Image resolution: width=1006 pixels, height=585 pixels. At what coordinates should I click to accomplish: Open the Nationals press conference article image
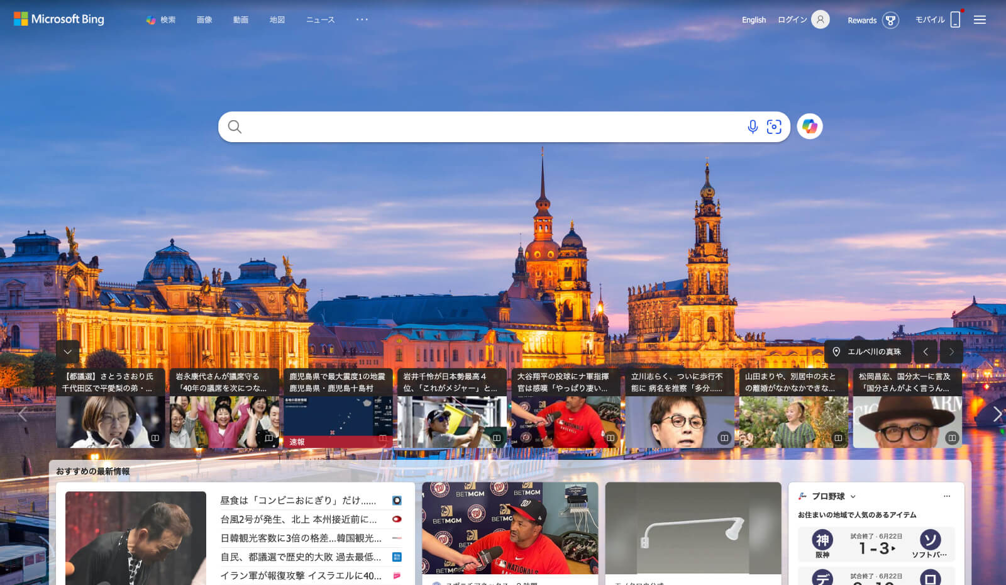coord(510,528)
